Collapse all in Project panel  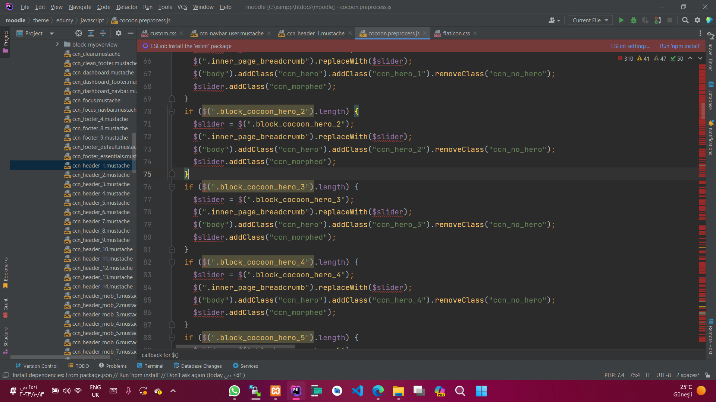tap(103, 33)
